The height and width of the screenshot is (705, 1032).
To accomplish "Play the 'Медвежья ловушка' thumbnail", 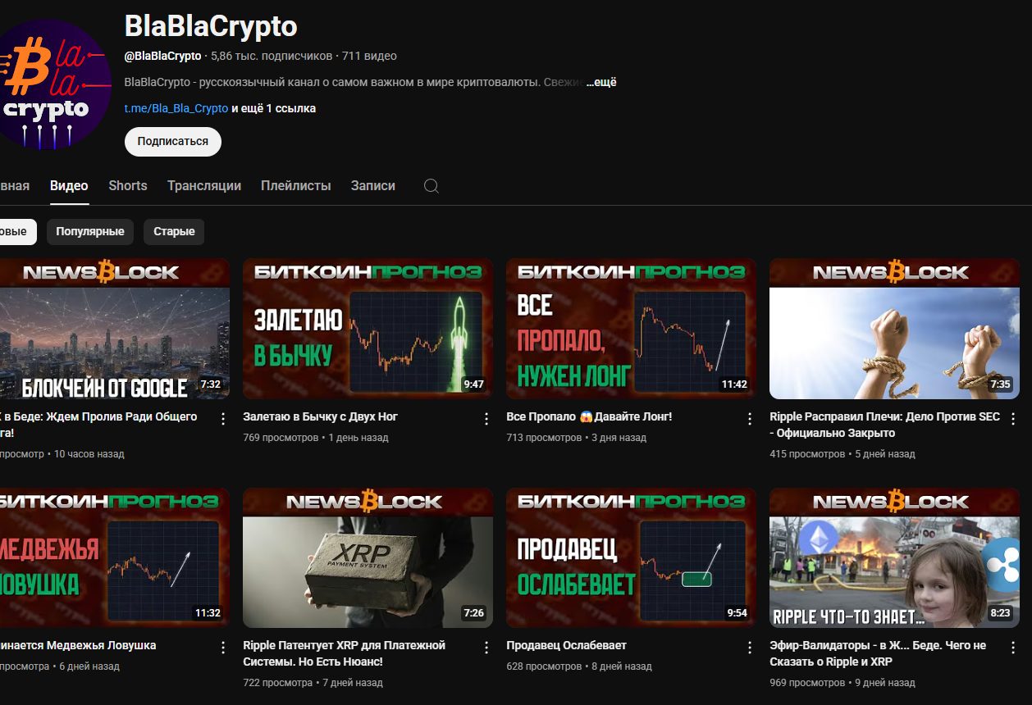I will [115, 558].
